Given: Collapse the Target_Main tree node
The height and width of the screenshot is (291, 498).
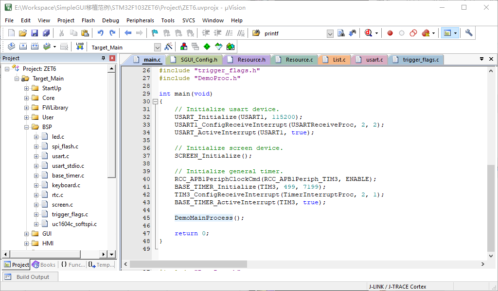Looking at the screenshot, I should tap(17, 79).
